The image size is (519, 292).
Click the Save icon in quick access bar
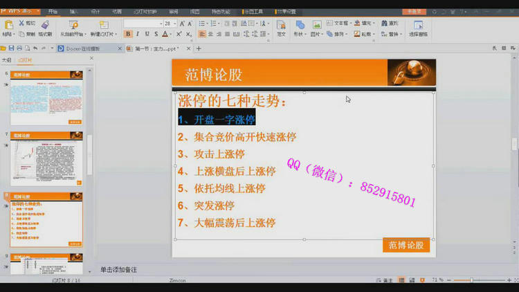(x=11, y=48)
